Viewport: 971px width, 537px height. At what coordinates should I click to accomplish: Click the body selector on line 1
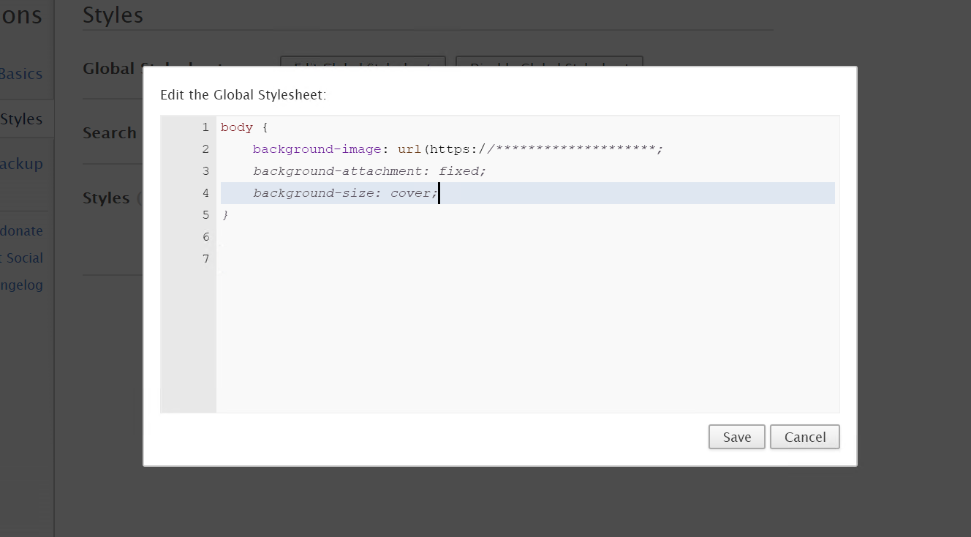pyautogui.click(x=236, y=127)
